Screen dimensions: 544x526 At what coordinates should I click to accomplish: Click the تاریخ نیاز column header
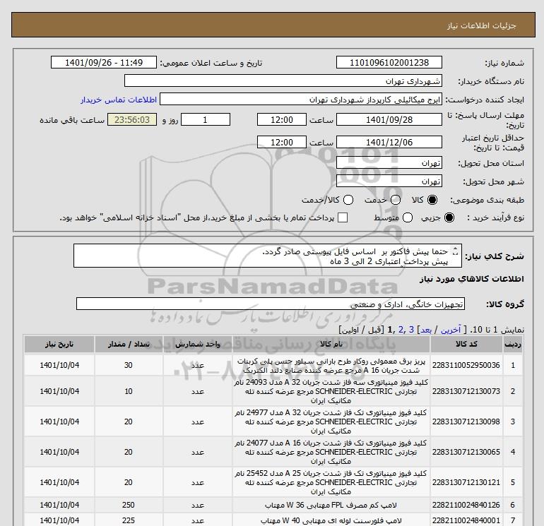pos(59,345)
